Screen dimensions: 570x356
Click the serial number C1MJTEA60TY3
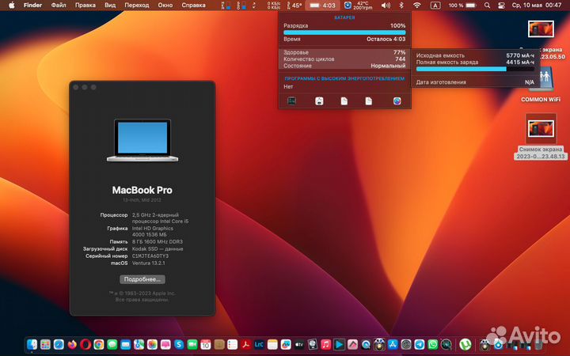click(x=150, y=256)
